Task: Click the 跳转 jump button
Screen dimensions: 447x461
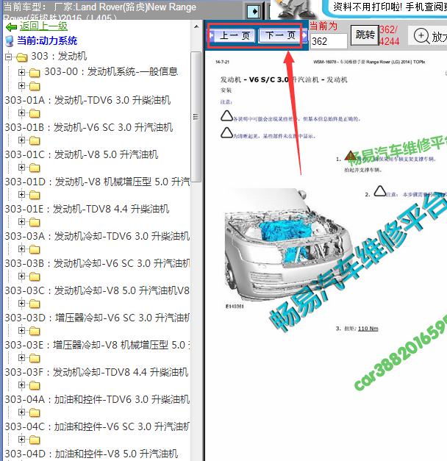Action: [x=365, y=35]
